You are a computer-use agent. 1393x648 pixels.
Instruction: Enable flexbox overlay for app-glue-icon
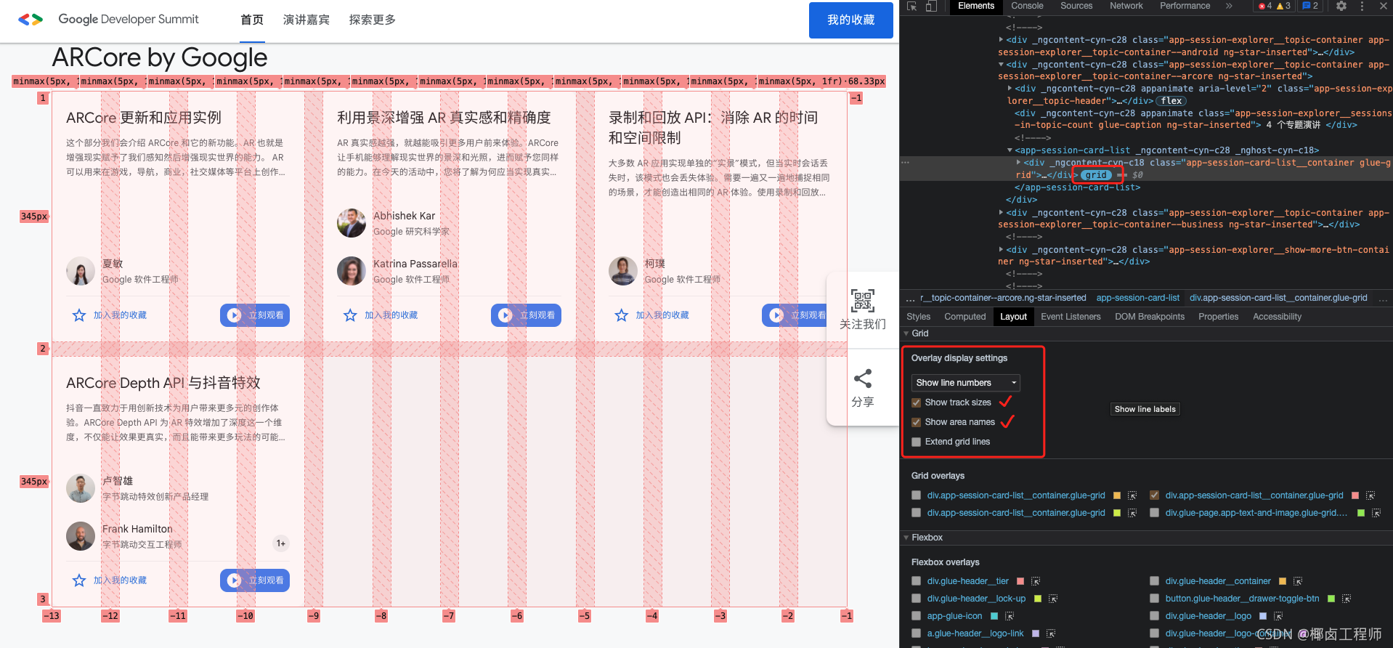point(916,616)
